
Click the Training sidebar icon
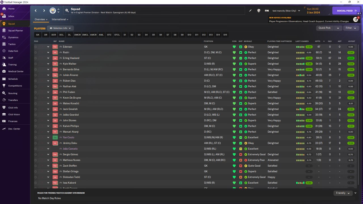point(4,65)
